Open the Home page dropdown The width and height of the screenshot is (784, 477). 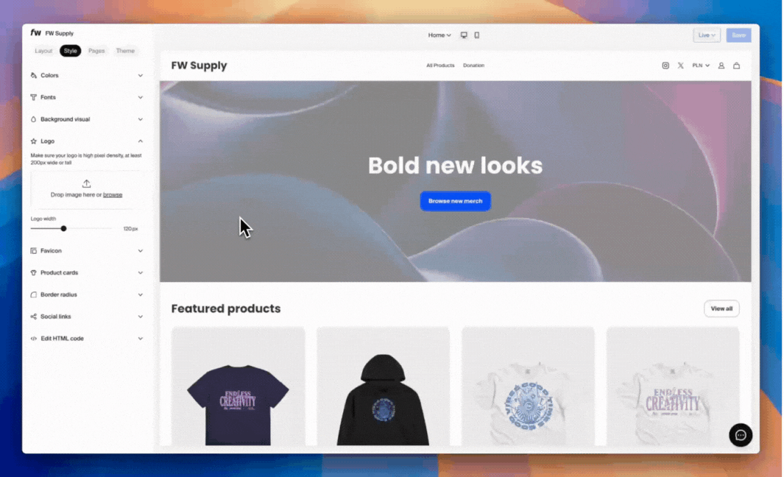coord(439,35)
